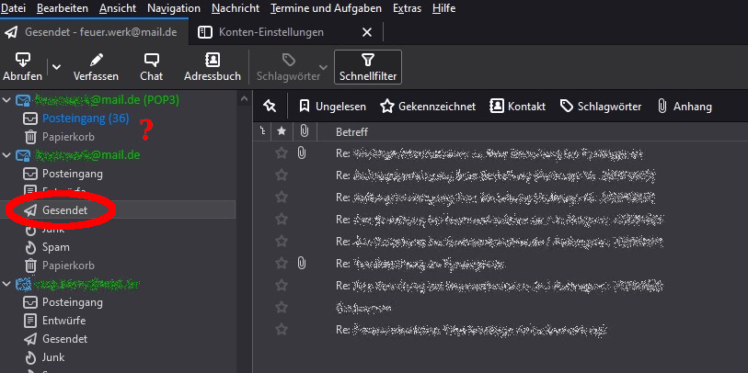Screen dimensions: 748x373
Task: Toggle the Schnellfilter quick filter bar
Action: click(368, 66)
